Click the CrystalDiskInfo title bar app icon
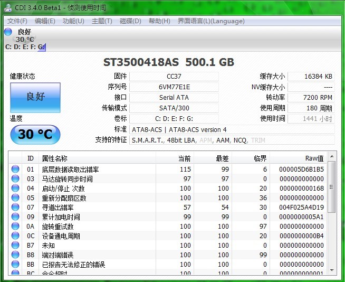Screen dimensions: 345x282 (8, 7)
